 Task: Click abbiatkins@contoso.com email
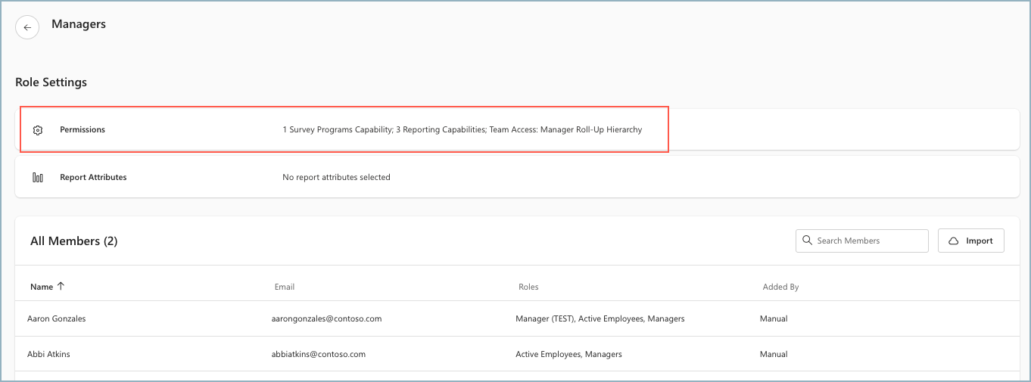tap(319, 354)
